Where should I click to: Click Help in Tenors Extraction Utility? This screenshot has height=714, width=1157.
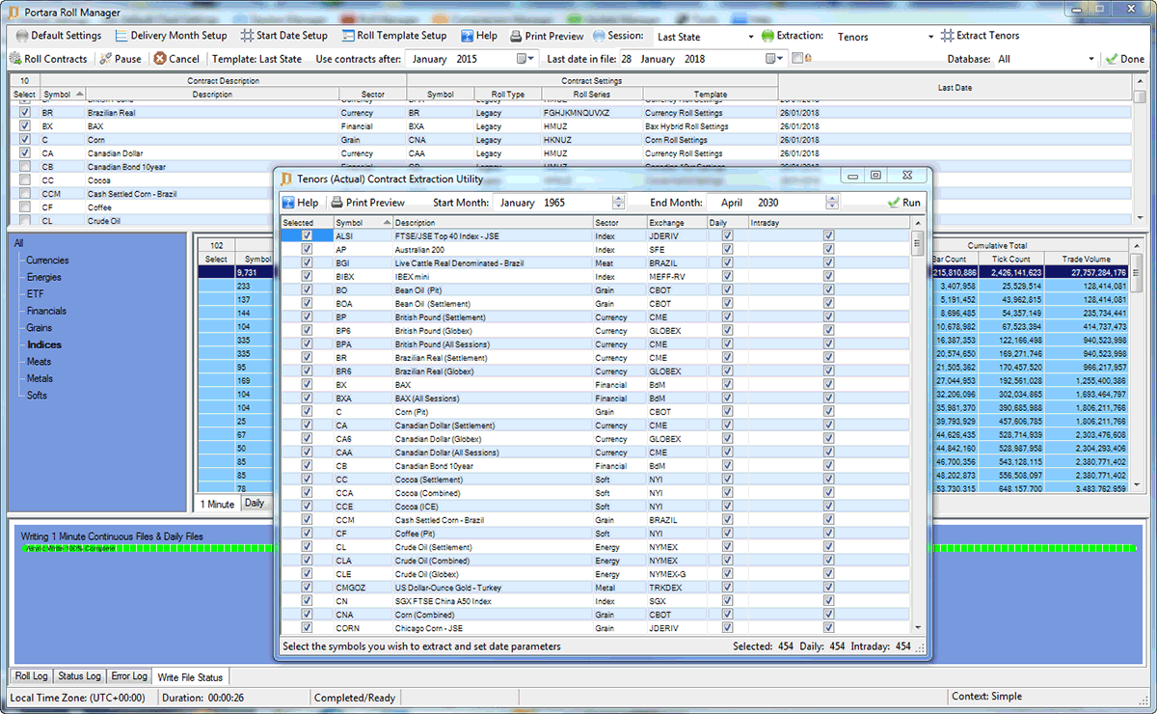tap(300, 203)
